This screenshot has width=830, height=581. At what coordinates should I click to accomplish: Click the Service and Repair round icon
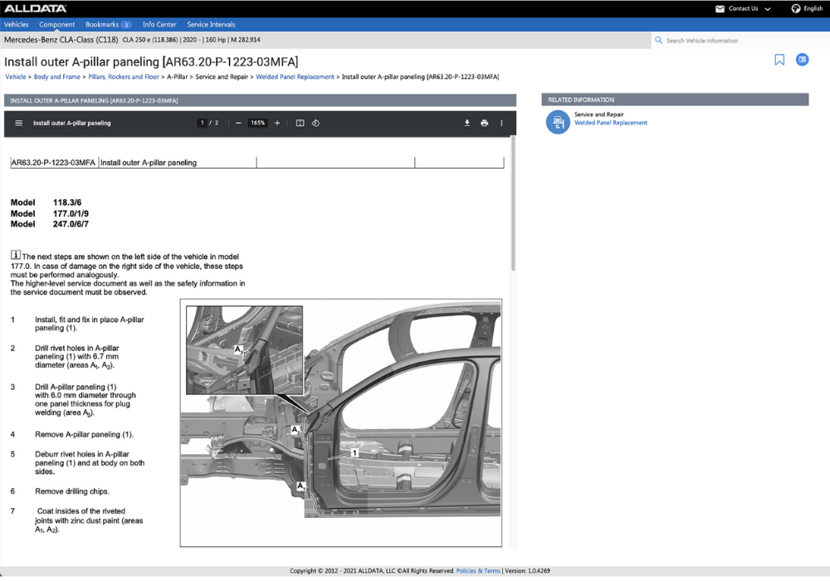558,122
